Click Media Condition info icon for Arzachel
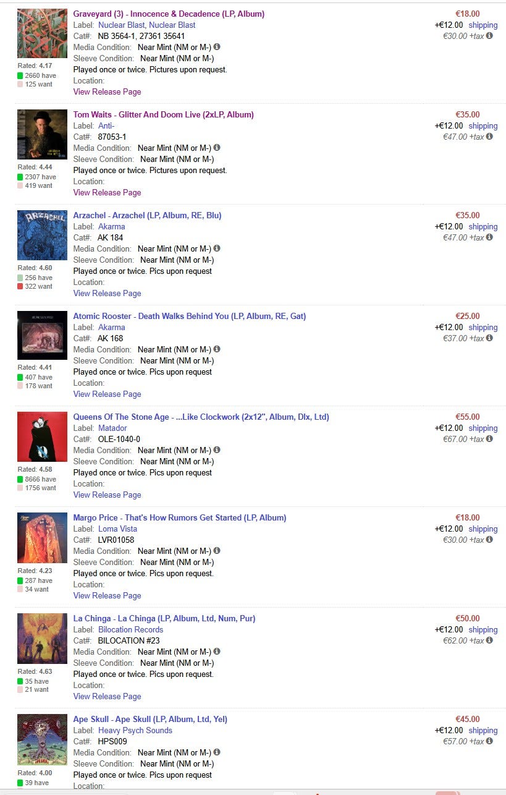Viewport: 506px width, 795px height. 217,249
